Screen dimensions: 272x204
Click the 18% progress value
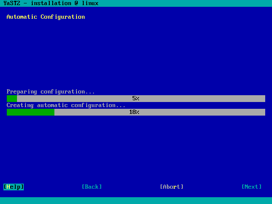tap(134, 112)
